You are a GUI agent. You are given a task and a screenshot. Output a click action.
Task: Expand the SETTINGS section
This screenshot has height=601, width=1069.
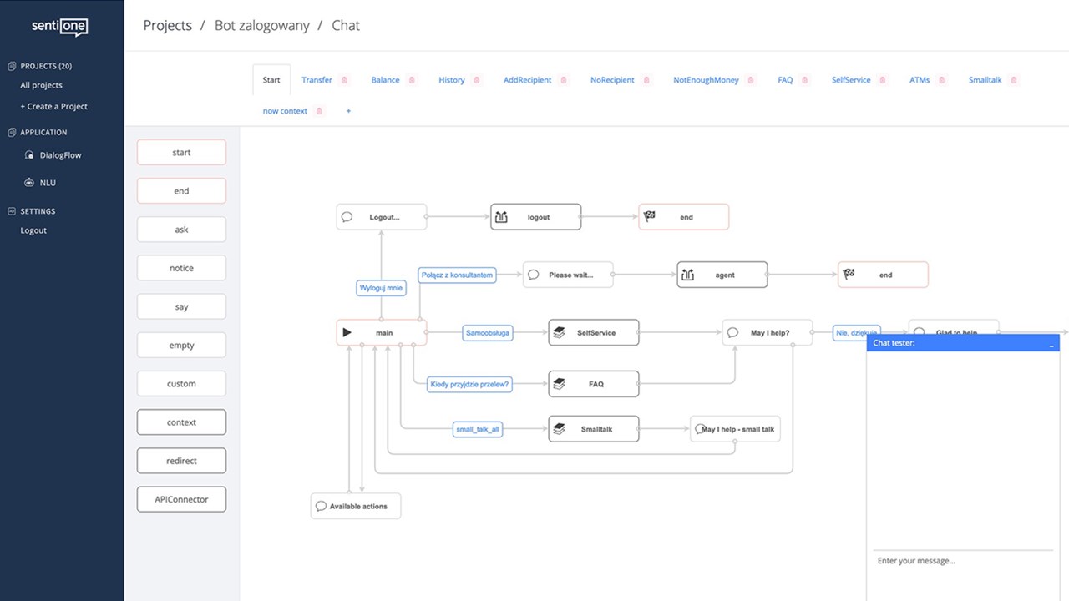(x=32, y=211)
